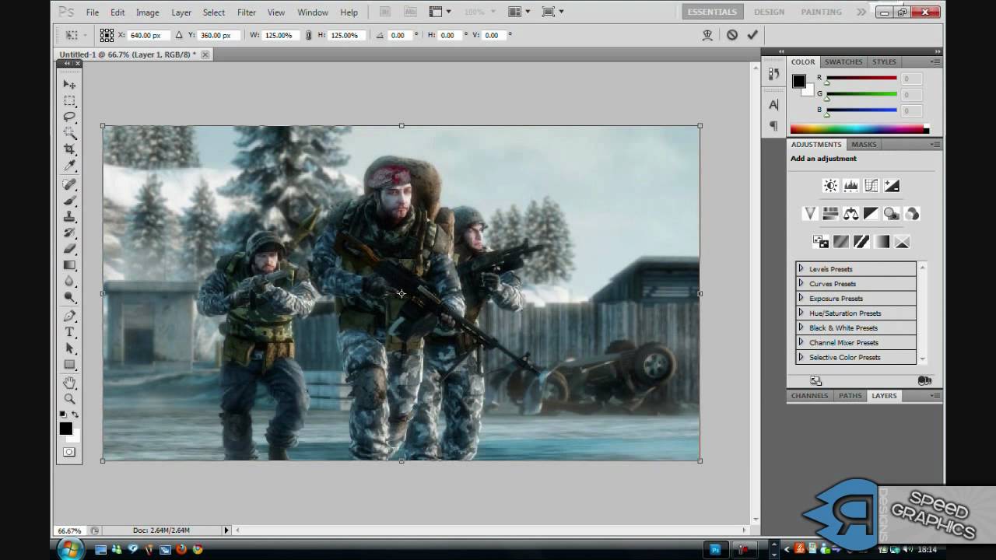Open the Color panel options menu
996x560 pixels.
[x=935, y=61]
